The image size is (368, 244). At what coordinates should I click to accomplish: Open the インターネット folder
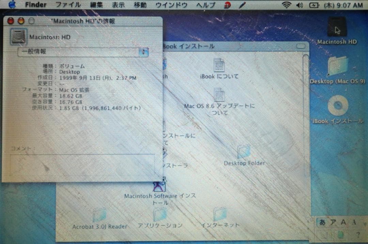(x=221, y=214)
